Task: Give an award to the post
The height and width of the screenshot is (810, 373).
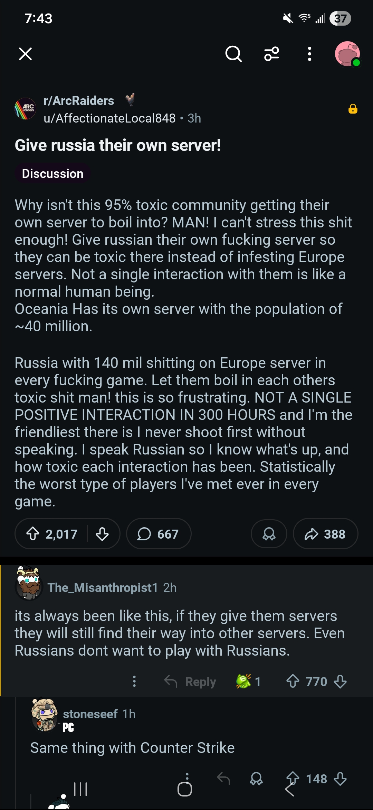Action: tap(269, 534)
